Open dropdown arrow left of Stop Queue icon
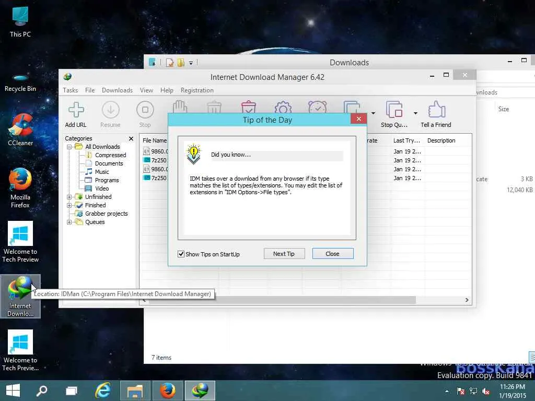Viewport: 535px width, 401px height. coord(373,113)
